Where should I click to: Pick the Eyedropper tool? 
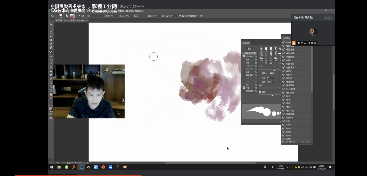point(51,44)
